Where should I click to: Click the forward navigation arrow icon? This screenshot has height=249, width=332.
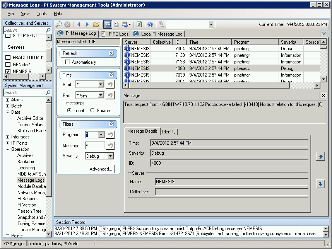tap(87, 24)
